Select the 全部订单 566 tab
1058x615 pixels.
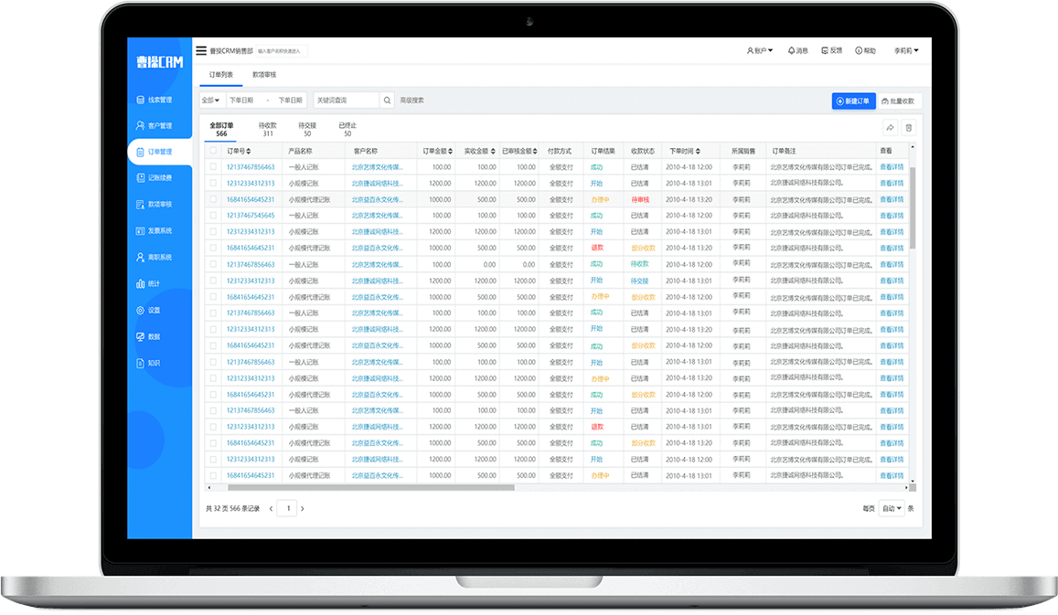221,130
